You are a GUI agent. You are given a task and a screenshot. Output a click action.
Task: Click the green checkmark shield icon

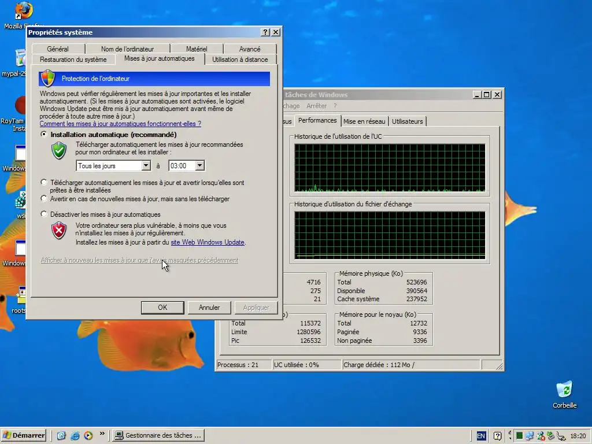click(x=59, y=150)
